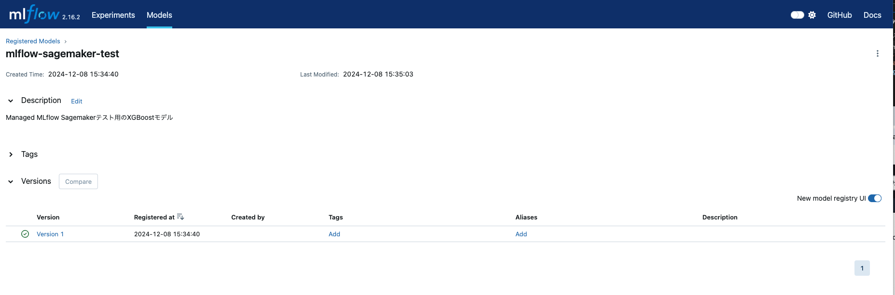Go to Registered Models breadcrumb
The height and width of the screenshot is (295, 895).
tap(33, 41)
